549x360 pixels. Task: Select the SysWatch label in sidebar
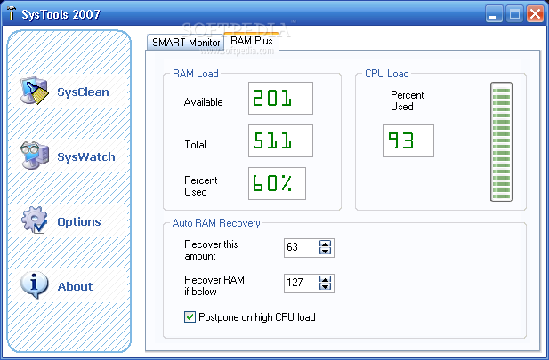point(86,156)
